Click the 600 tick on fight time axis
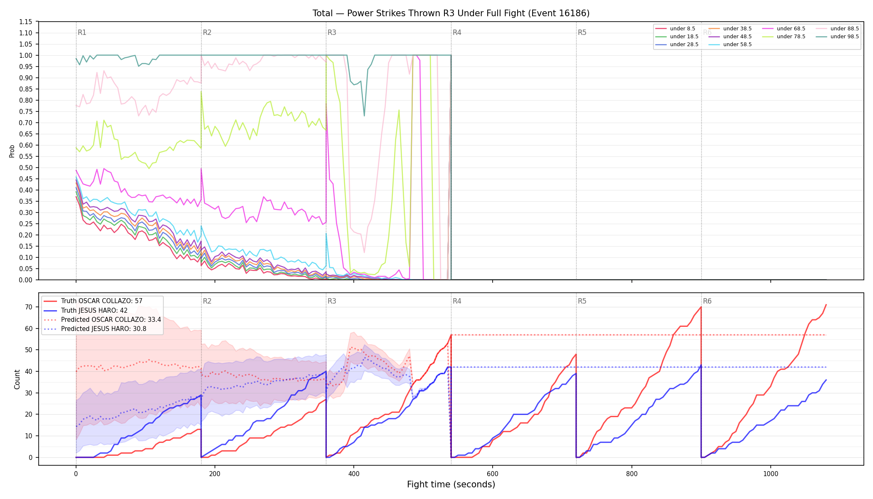 pos(493,474)
